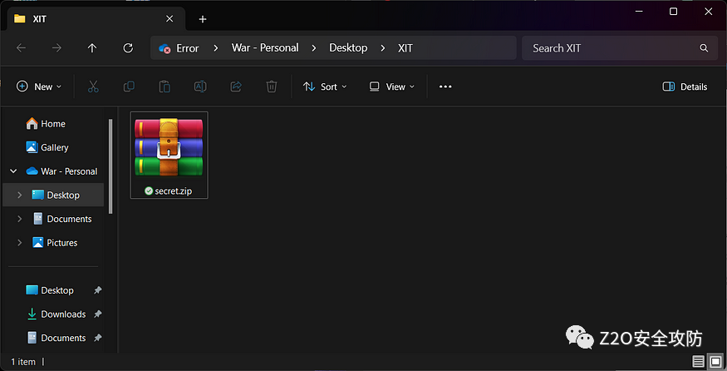
Task: Go back using the left arrow
Action: [22, 47]
